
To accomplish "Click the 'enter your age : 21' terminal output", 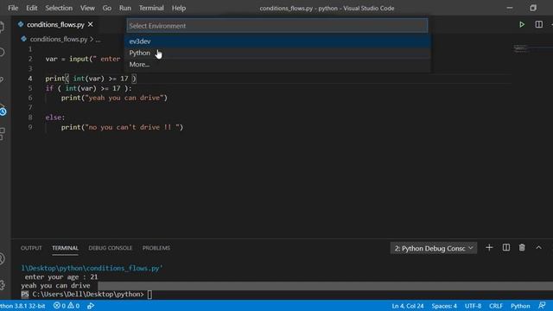I will click(61, 276).
